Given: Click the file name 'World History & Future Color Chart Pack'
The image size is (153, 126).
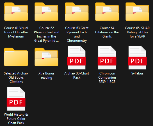Looking at the screenshot, I should click(x=16, y=119).
